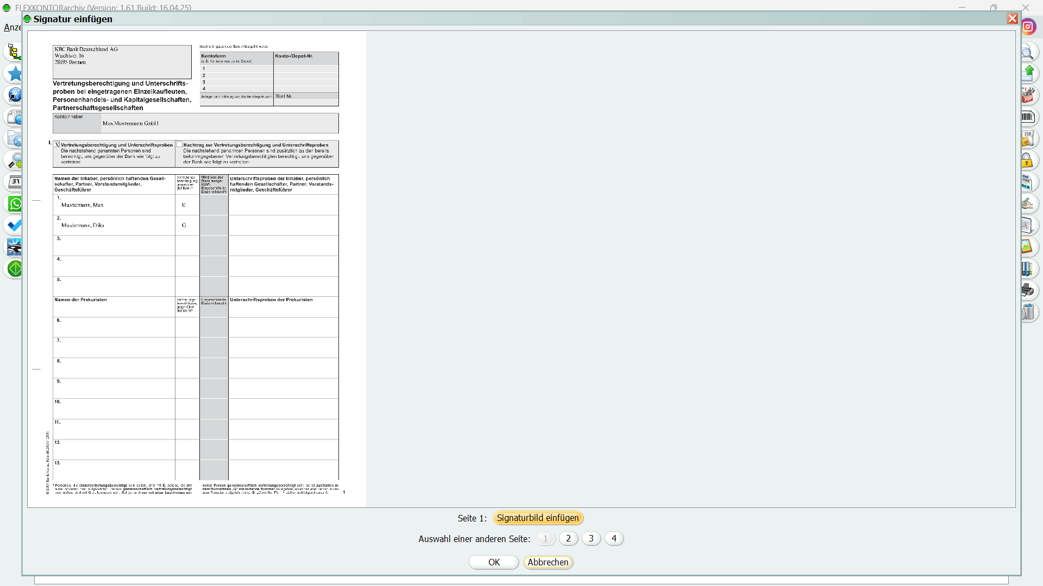Click the WhatsApp icon in left sidebar
The height and width of the screenshot is (586, 1043).
(15, 204)
